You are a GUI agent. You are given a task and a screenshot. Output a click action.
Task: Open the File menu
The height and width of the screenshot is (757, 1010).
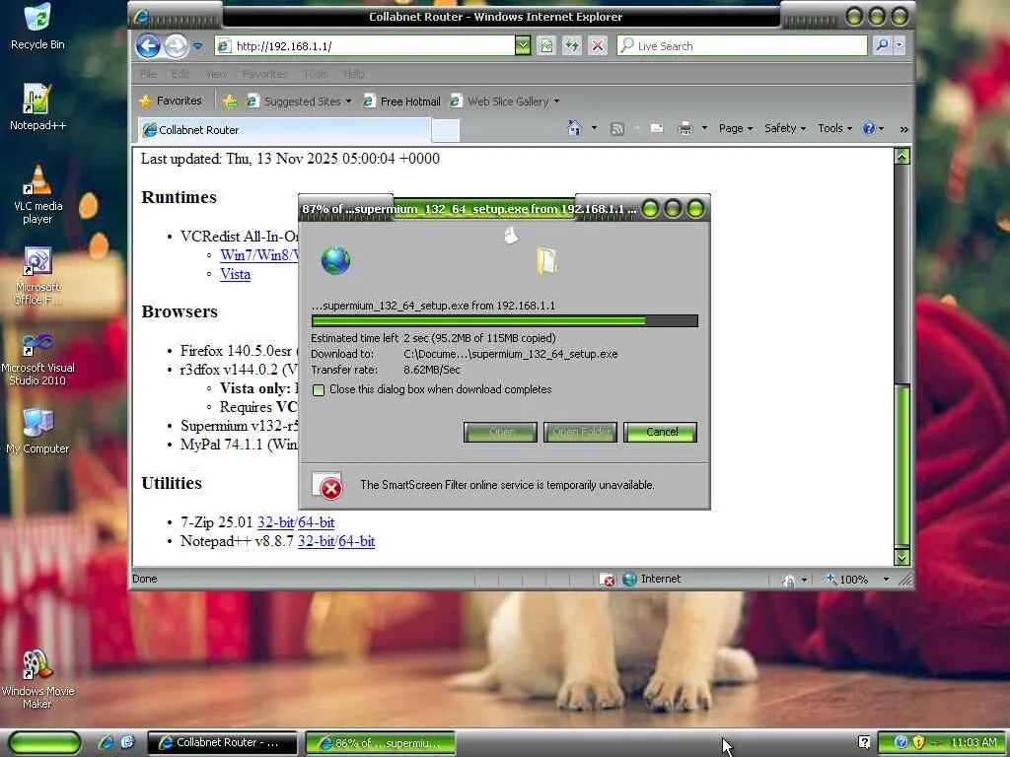(x=148, y=74)
